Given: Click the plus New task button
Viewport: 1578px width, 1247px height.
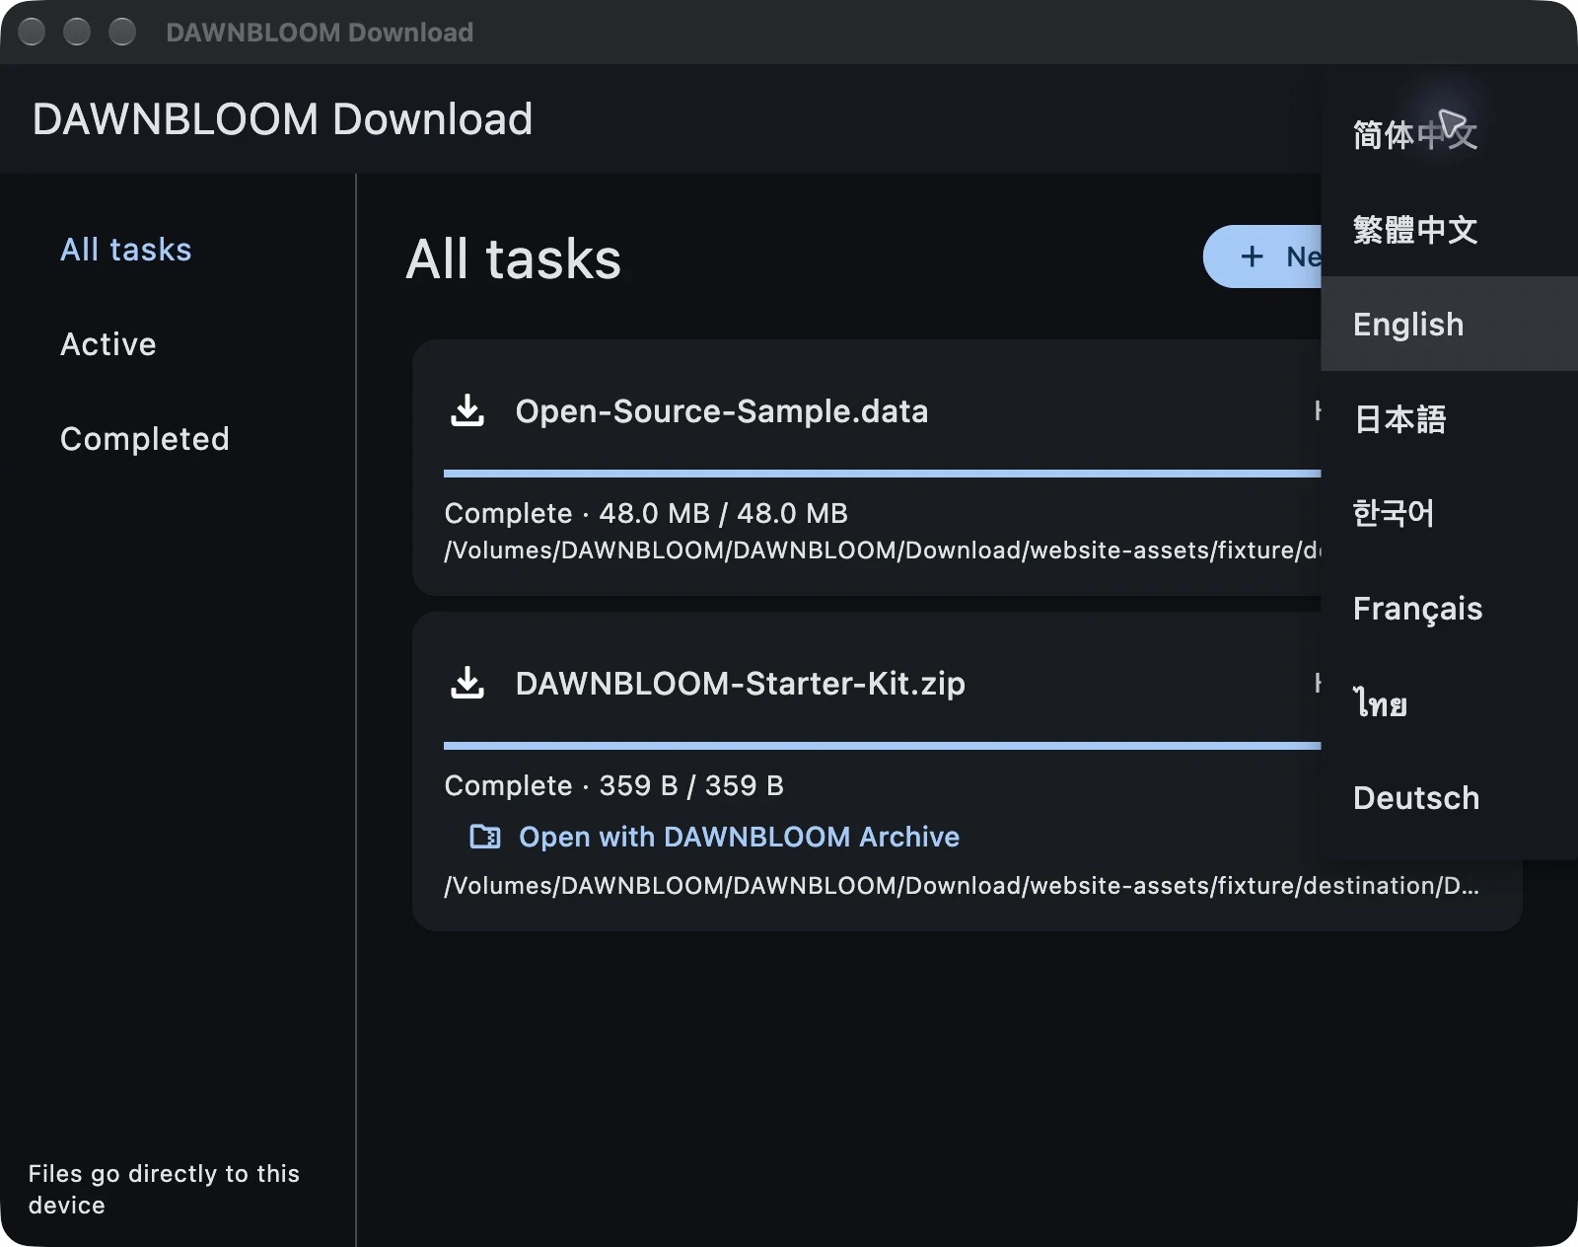Looking at the screenshot, I should 1263,257.
